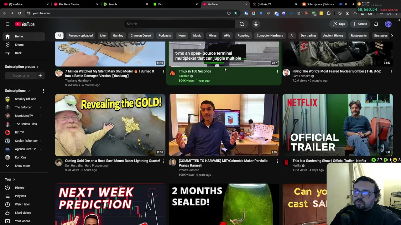Open This Is a Gardening Show title
Image resolution: width=401 pixels, height=225 pixels.
(329, 161)
